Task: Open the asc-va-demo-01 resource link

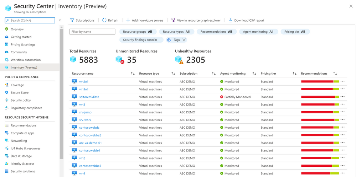Action: [91, 143]
